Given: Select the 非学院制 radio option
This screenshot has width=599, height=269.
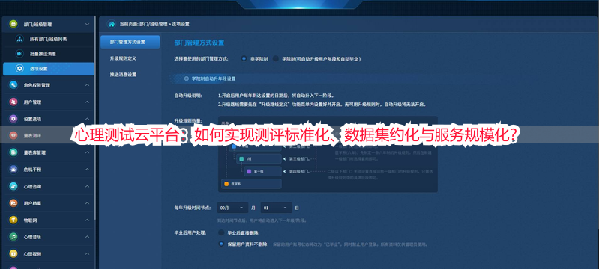Looking at the screenshot, I should (x=244, y=59).
